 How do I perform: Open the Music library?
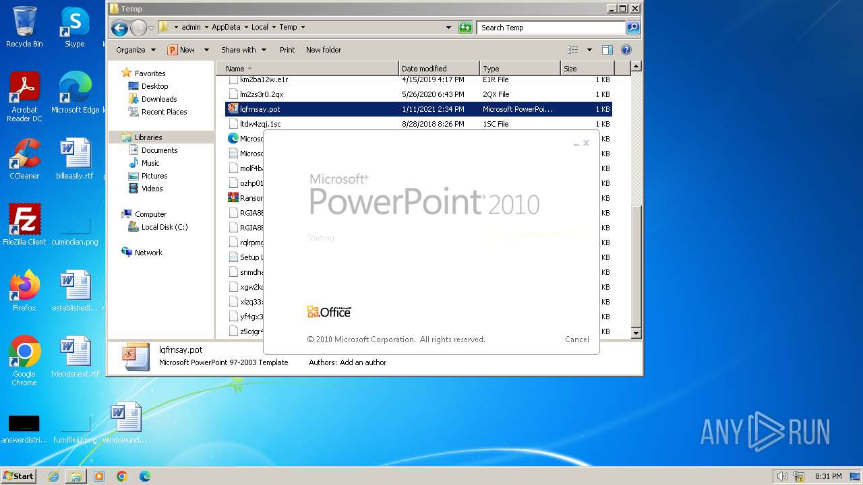(150, 163)
